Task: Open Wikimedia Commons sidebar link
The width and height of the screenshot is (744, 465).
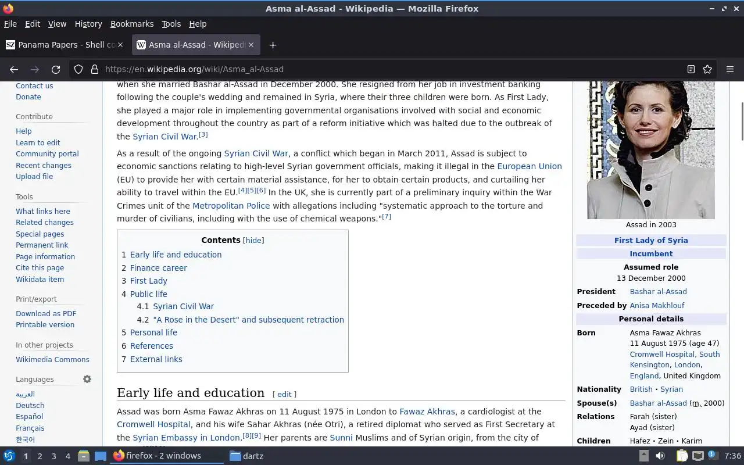Action: [x=52, y=360]
